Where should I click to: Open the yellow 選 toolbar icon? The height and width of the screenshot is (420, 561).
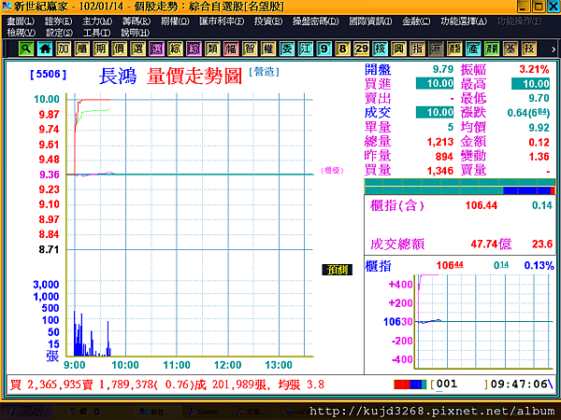(x=137, y=49)
